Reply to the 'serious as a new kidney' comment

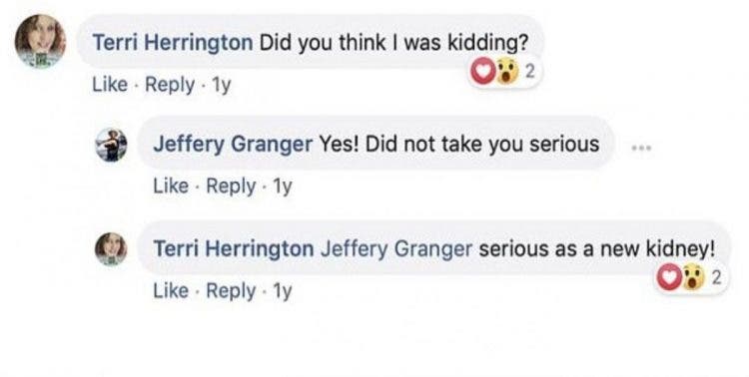tap(231, 290)
